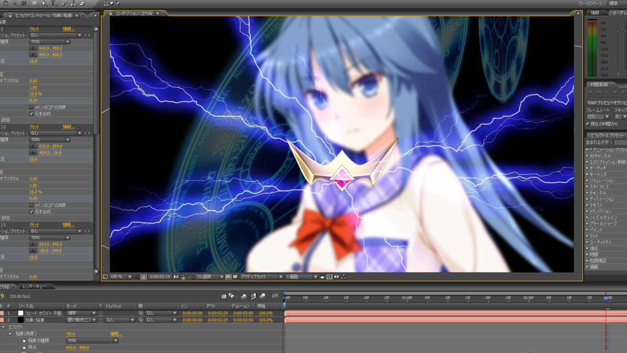The height and width of the screenshot is (353, 627).
Task: Toggle preserve transparency for フェード ホワイト layer
Action: (100, 313)
